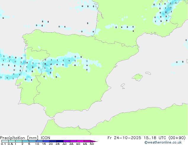
Task: Click the value 3 in northeast rain area
Action: 166,12
